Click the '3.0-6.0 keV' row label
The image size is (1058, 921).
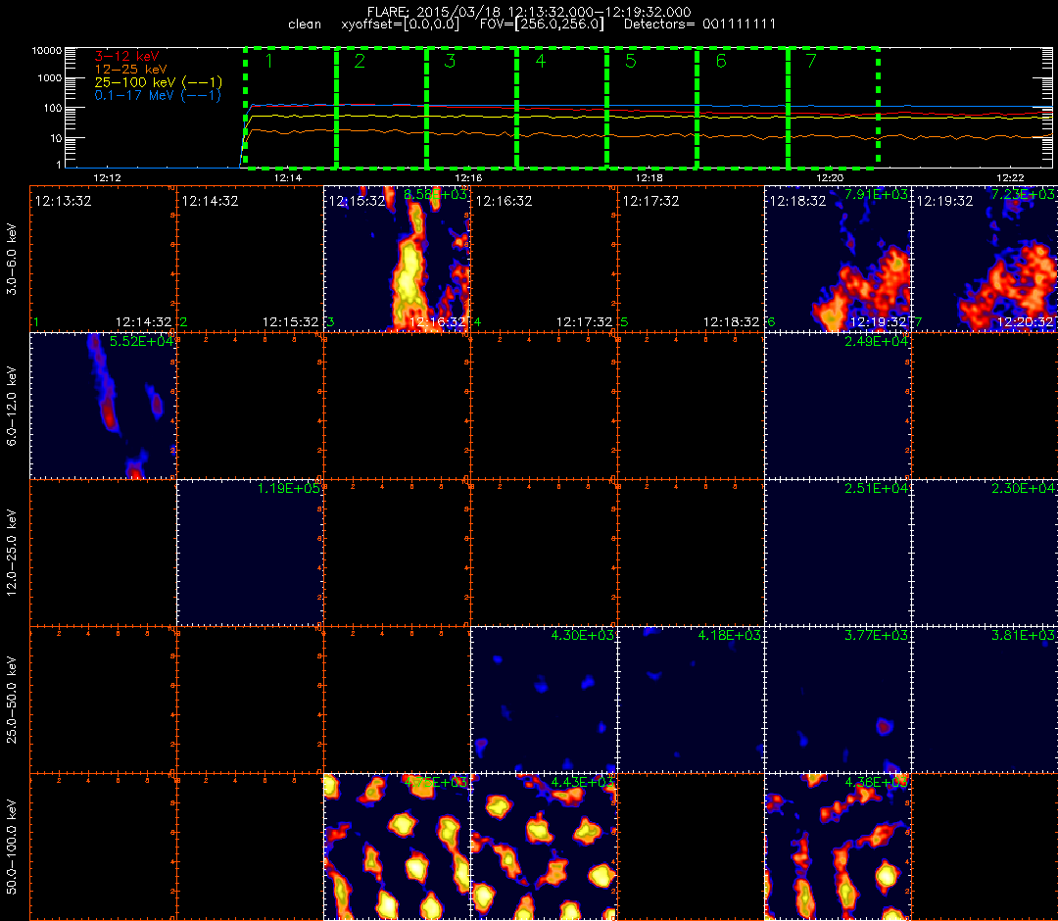point(12,259)
